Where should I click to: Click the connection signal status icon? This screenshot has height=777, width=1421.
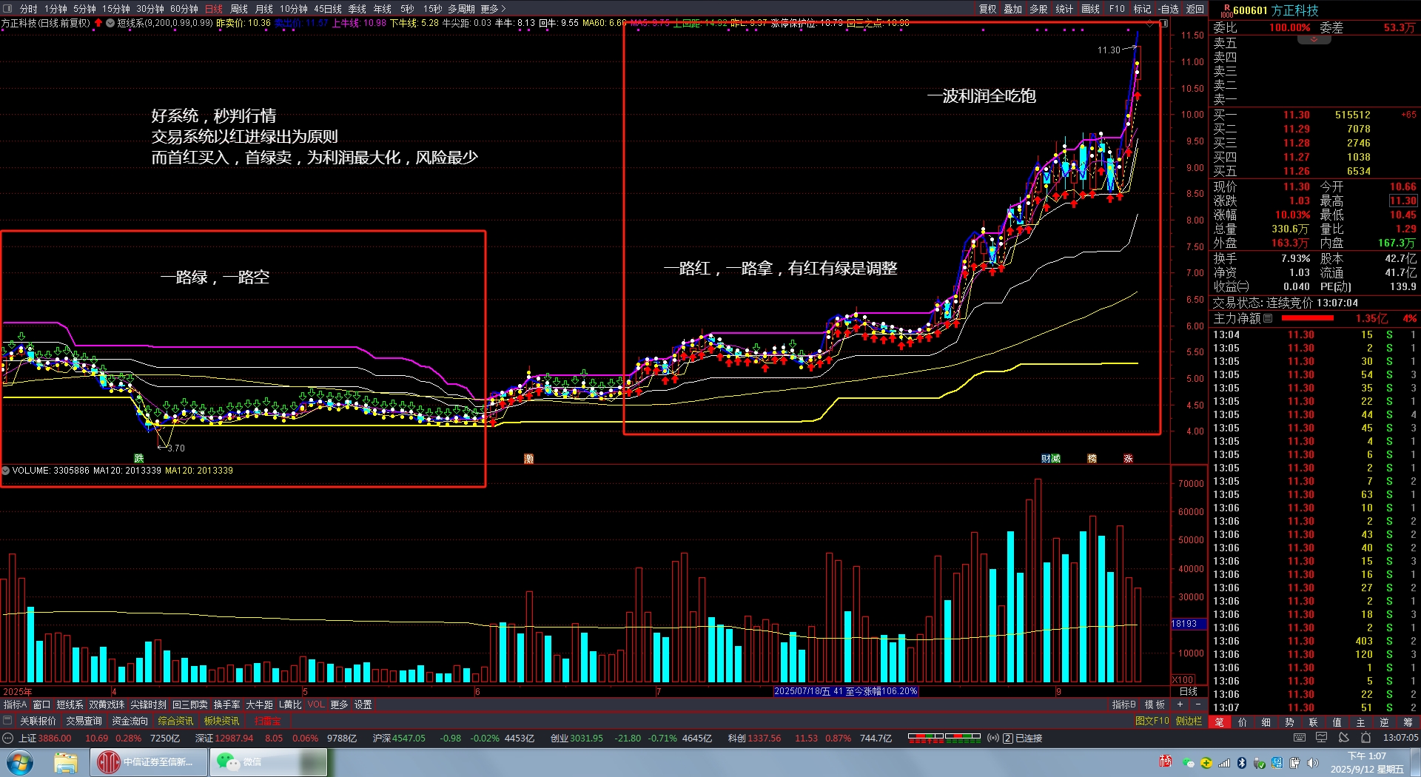993,738
